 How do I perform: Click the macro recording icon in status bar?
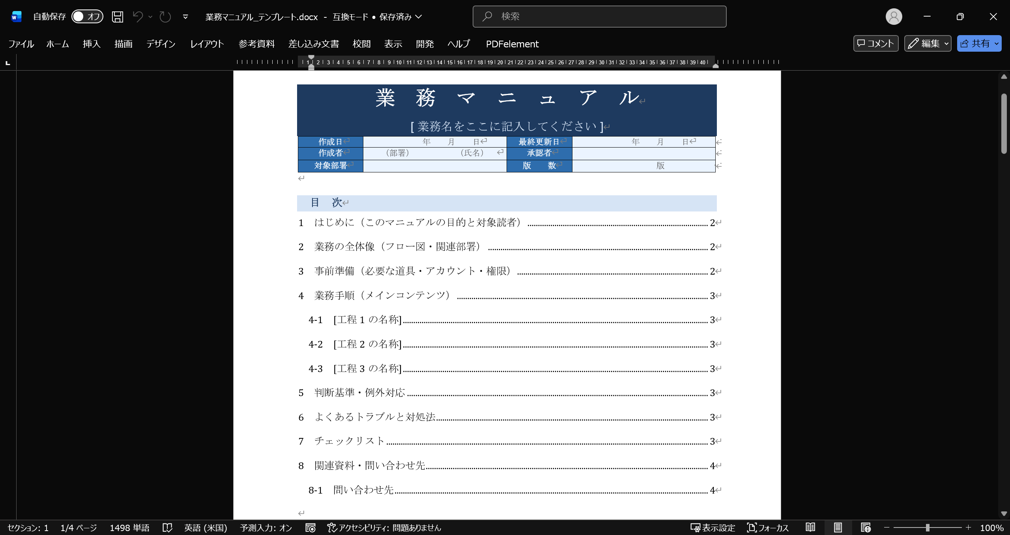click(x=310, y=528)
